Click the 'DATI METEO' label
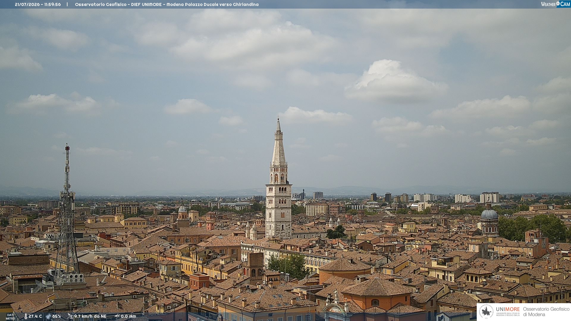Image resolution: width=571 pixels, height=321 pixels. point(10,317)
